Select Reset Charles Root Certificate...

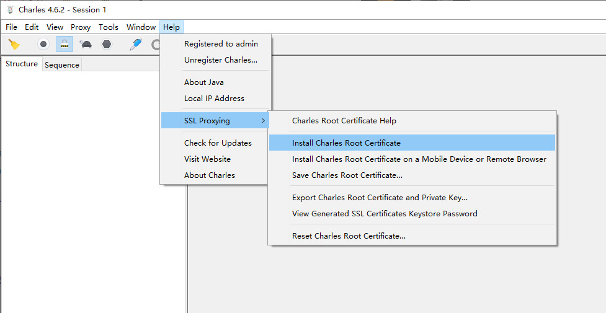click(412, 236)
